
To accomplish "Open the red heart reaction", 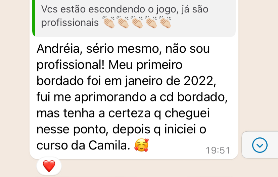I will pos(49,166).
